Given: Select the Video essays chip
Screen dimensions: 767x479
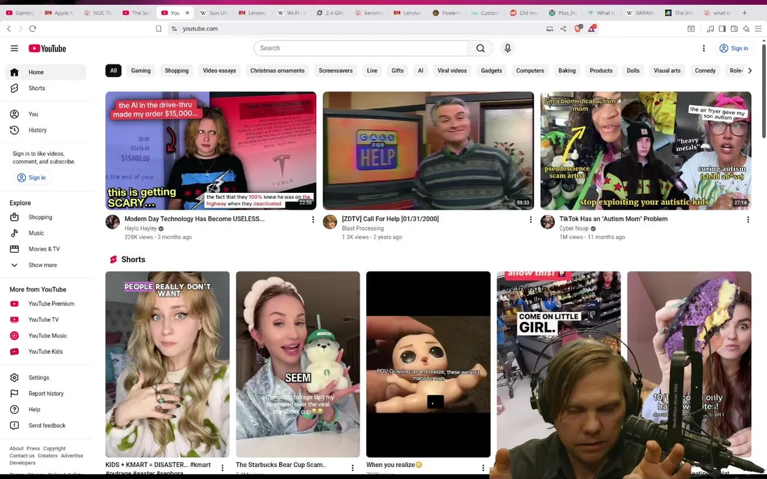Looking at the screenshot, I should (x=219, y=71).
